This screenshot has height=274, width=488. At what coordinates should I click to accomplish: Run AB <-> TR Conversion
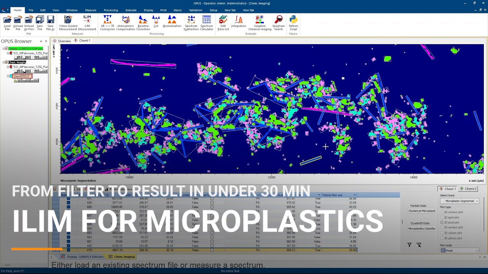[x=108, y=23]
